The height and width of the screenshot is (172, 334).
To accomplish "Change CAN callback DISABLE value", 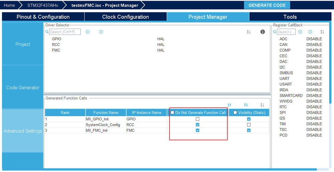I will (314, 45).
